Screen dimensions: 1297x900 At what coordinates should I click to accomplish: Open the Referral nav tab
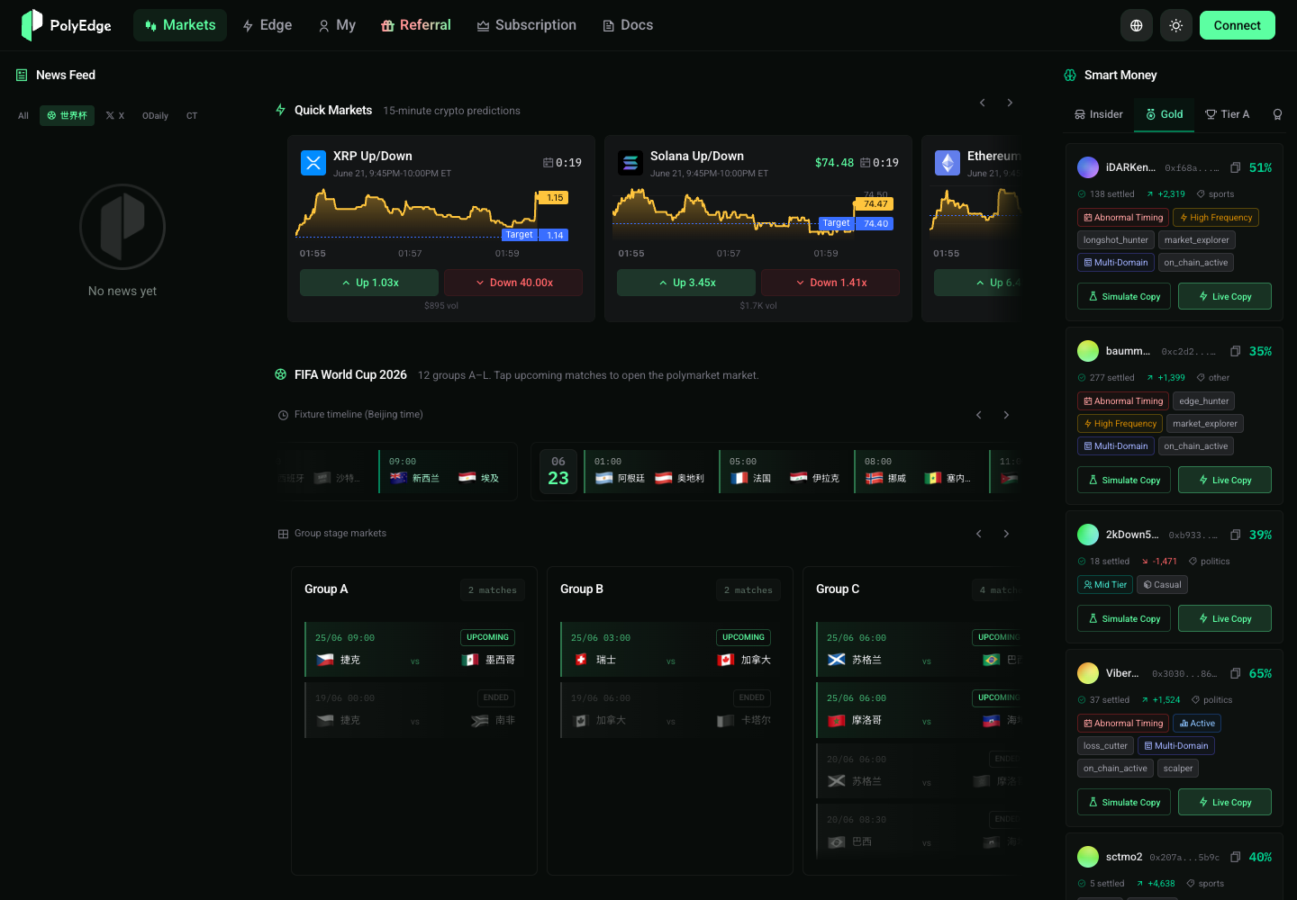(x=415, y=25)
